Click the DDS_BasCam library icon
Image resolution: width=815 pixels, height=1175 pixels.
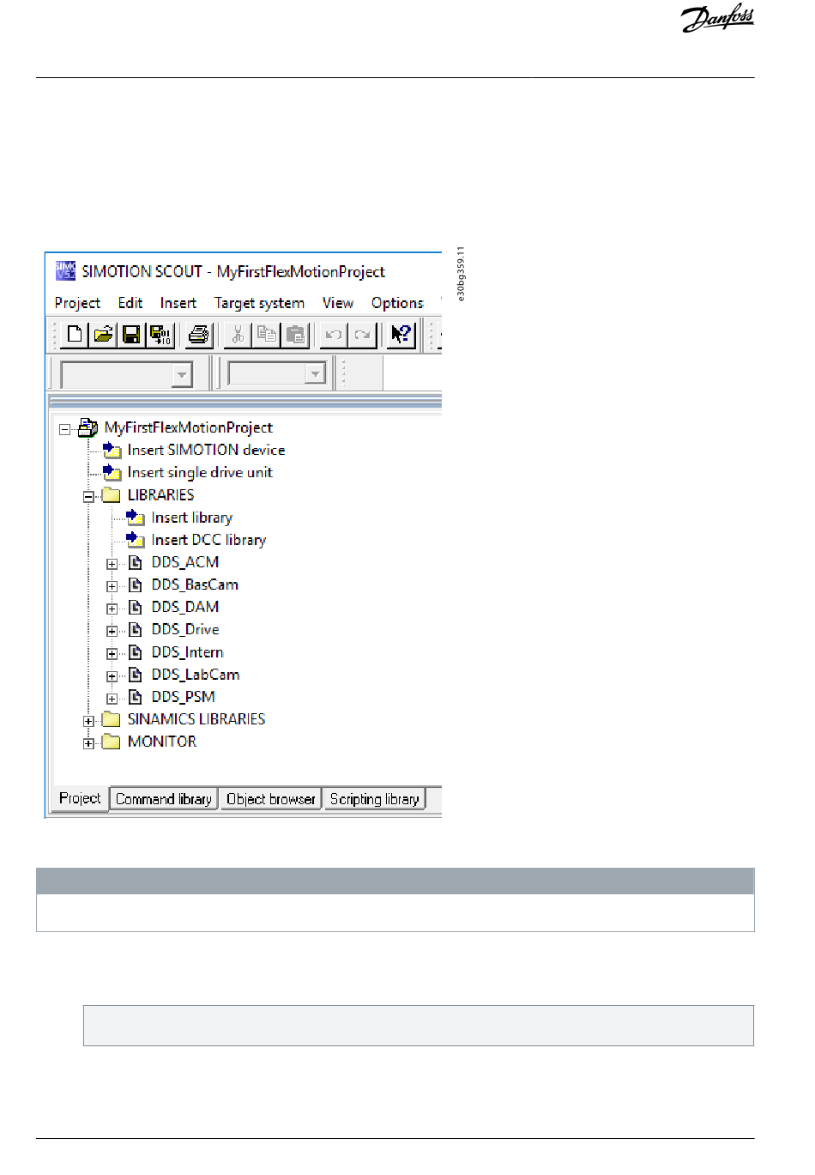click(135, 584)
